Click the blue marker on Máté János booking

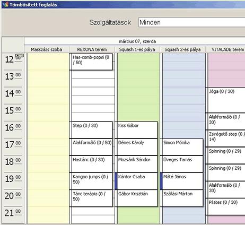coord(161,181)
